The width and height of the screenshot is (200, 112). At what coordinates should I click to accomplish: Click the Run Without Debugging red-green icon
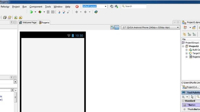coord(40,12)
